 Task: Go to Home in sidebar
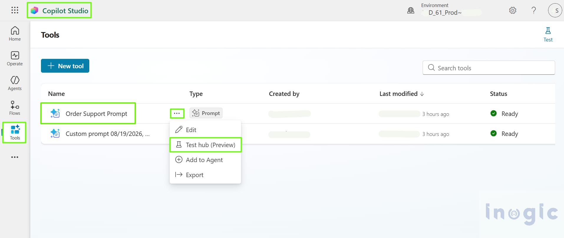[15, 34]
